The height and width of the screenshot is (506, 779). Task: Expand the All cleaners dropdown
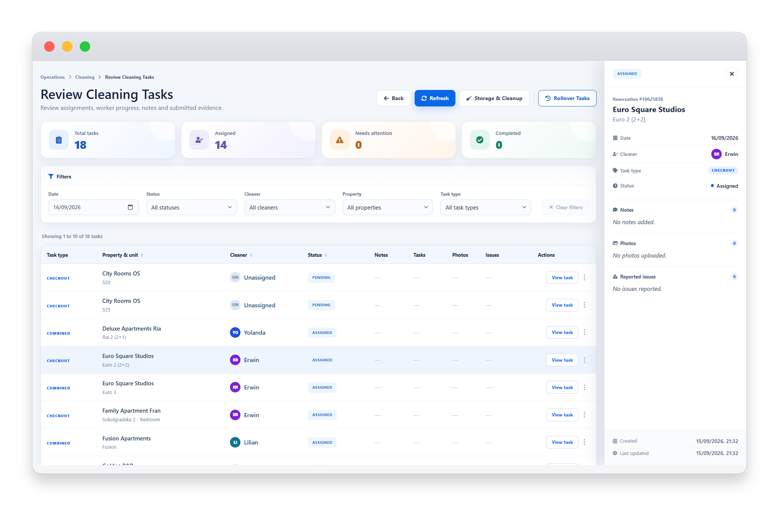coord(290,207)
